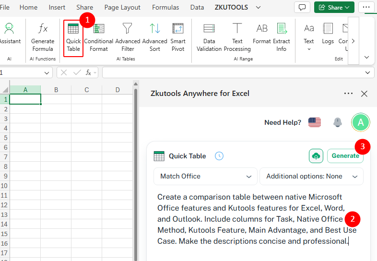Open the user avatar A
377x261 pixels.
pos(360,122)
